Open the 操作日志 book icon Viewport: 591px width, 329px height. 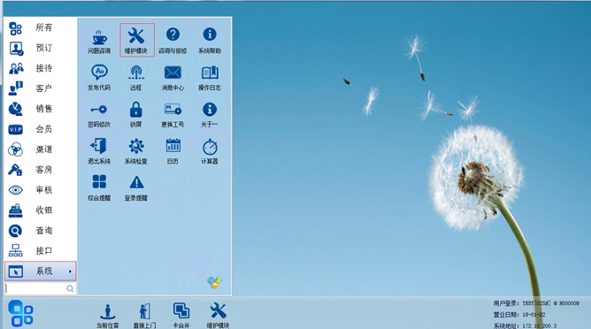pos(210,78)
